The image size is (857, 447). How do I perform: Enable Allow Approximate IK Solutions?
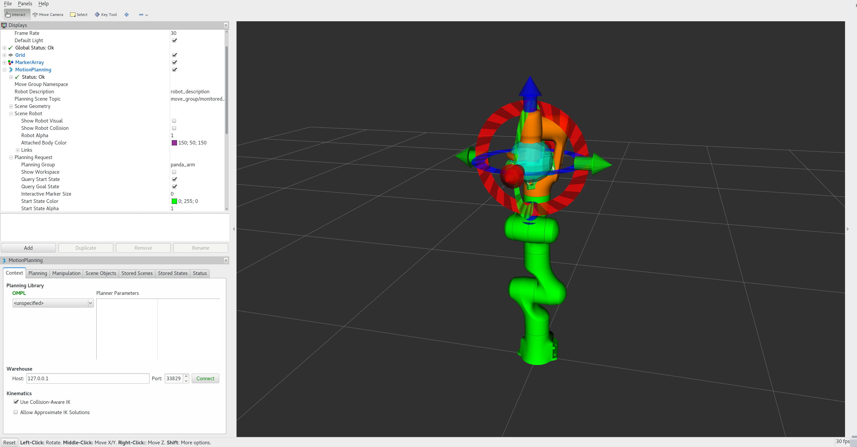coord(16,412)
